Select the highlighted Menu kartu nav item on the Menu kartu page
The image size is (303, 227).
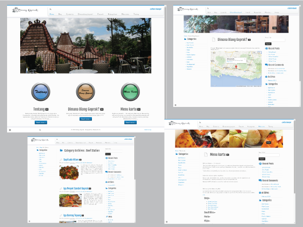click(x=262, y=127)
